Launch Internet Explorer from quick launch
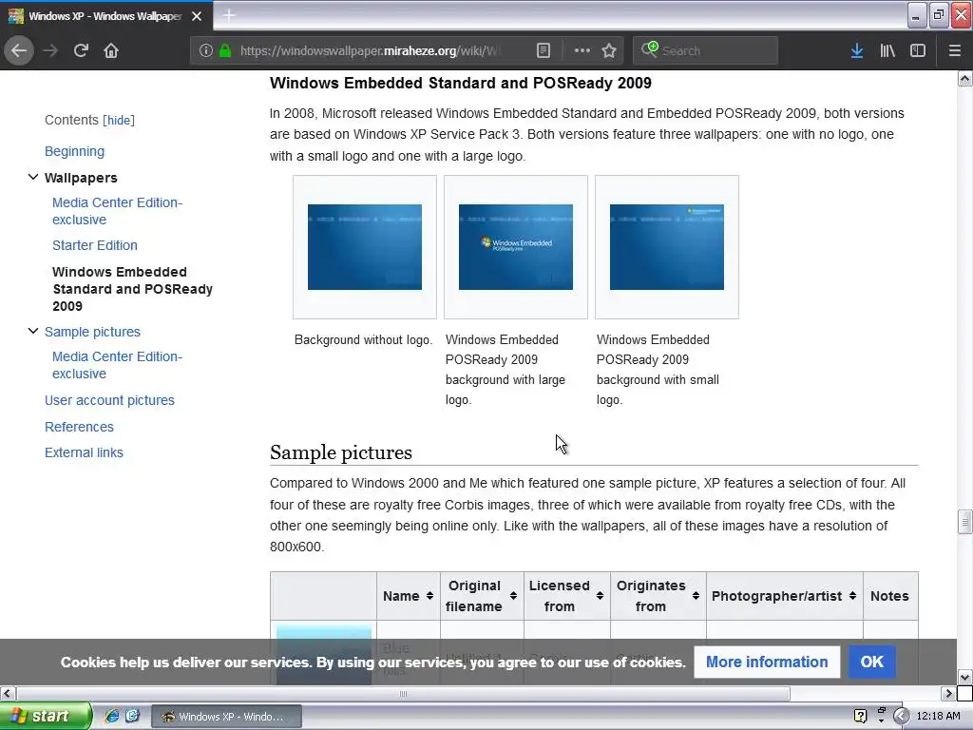This screenshot has width=973, height=730. pyautogui.click(x=112, y=716)
